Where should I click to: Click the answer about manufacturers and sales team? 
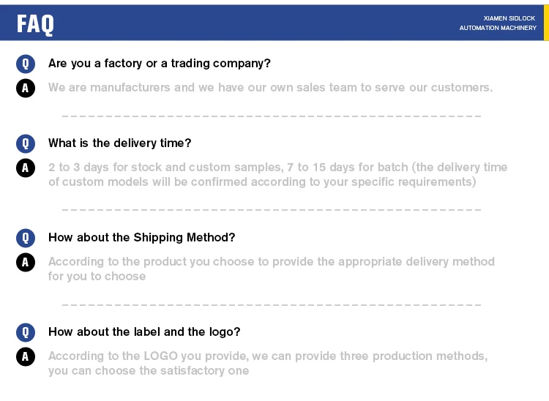[270, 88]
